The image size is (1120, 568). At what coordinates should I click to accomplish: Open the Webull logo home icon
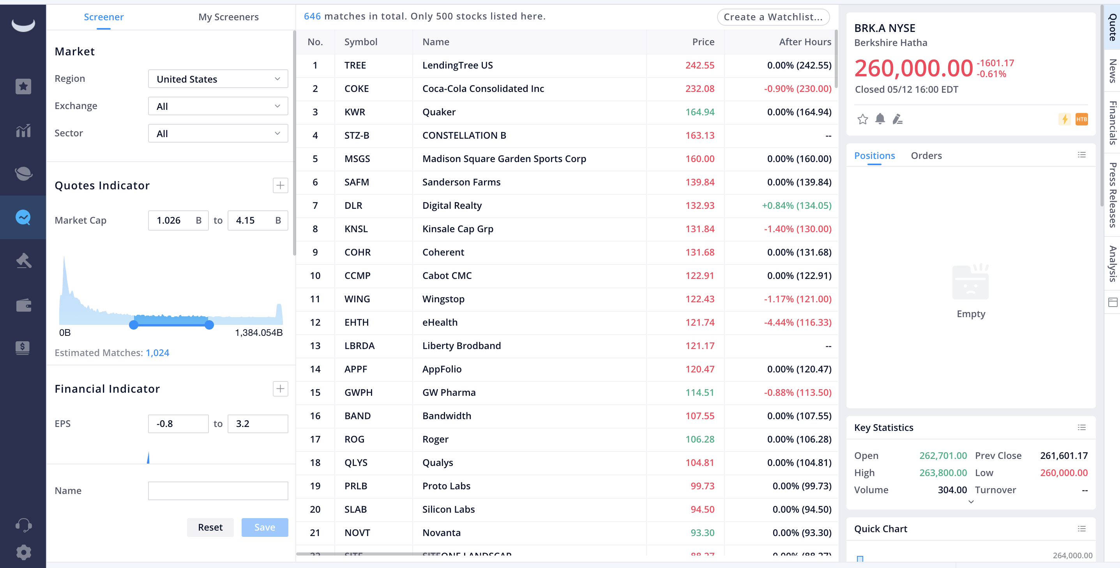pyautogui.click(x=23, y=25)
